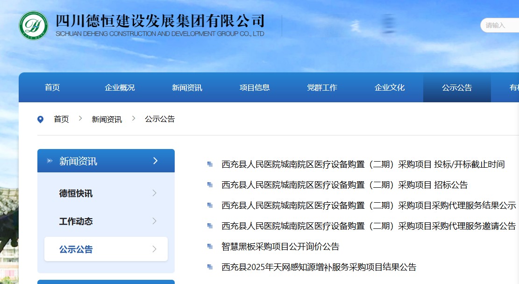The height and width of the screenshot is (284, 519).
Task: Click the bullet icon before 采购代理服务邀请公告 notice
Action: (210, 226)
